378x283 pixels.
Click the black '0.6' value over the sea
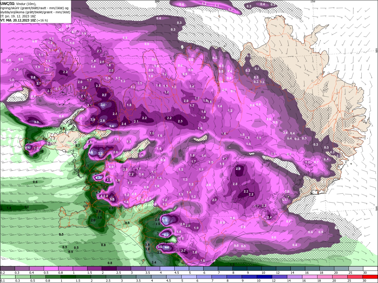point(35,182)
